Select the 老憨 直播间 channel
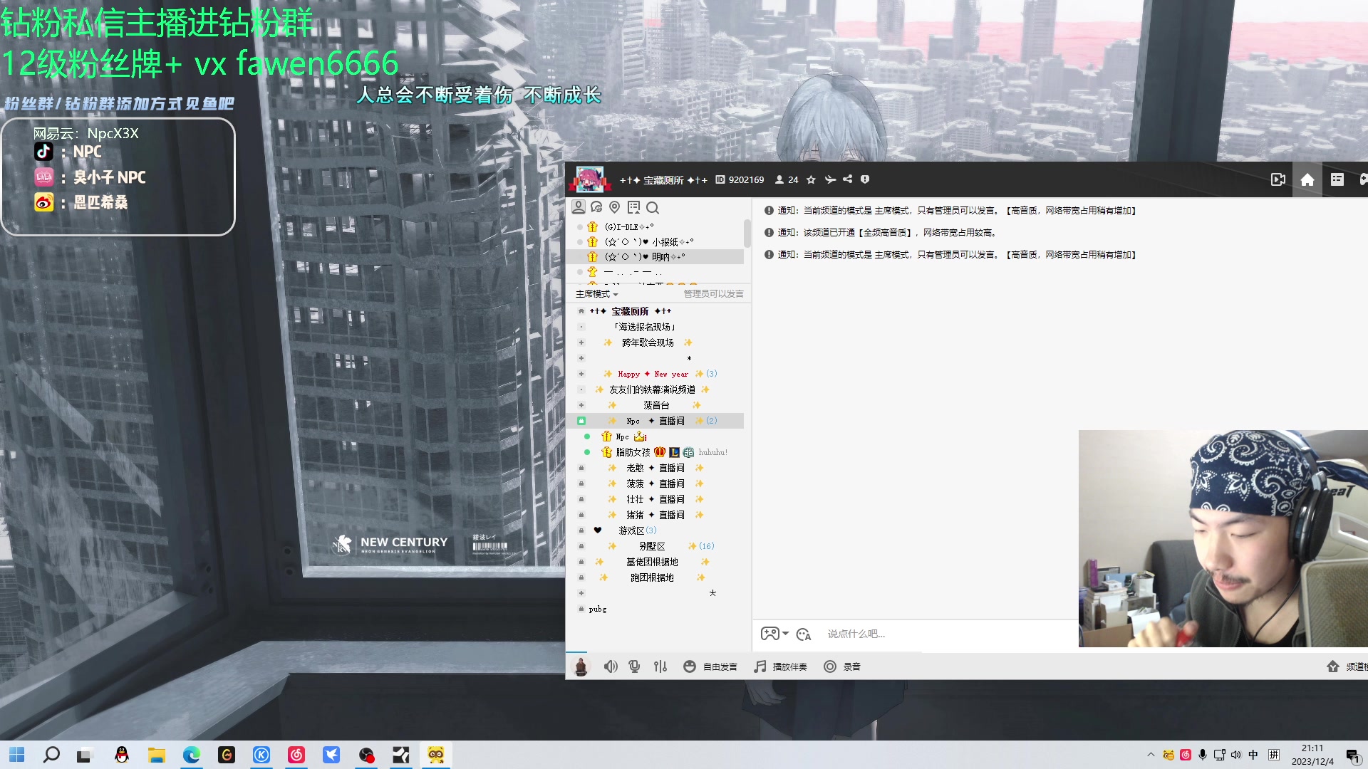1368x769 pixels. 655,468
